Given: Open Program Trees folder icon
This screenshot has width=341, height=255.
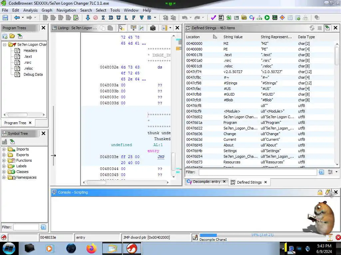Looking at the screenshot, I should pos(12,36).
